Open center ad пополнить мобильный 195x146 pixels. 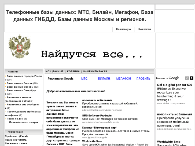pyautogui.click(x=97, y=100)
